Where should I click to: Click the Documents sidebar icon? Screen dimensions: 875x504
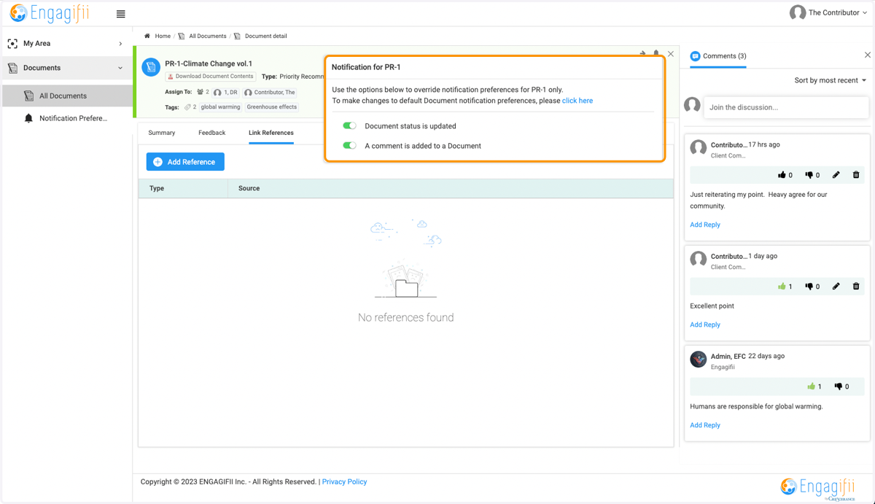[12, 68]
